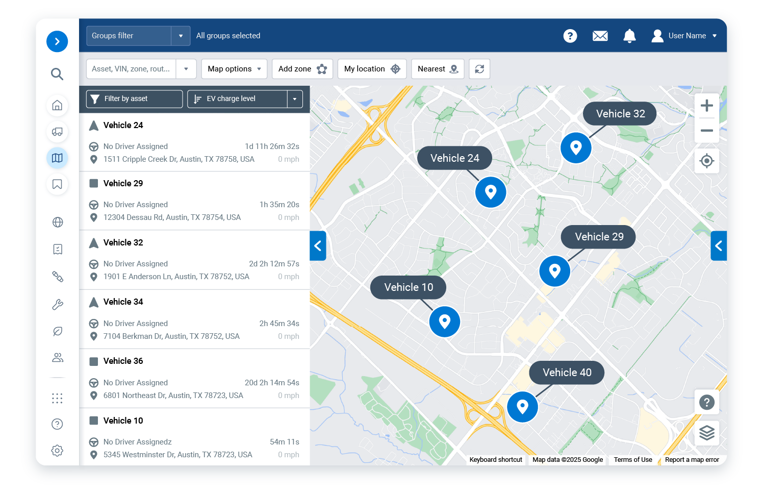Image resolution: width=763 pixels, height=494 pixels.
Task: Zoom in the map with plus button
Action: click(x=706, y=106)
